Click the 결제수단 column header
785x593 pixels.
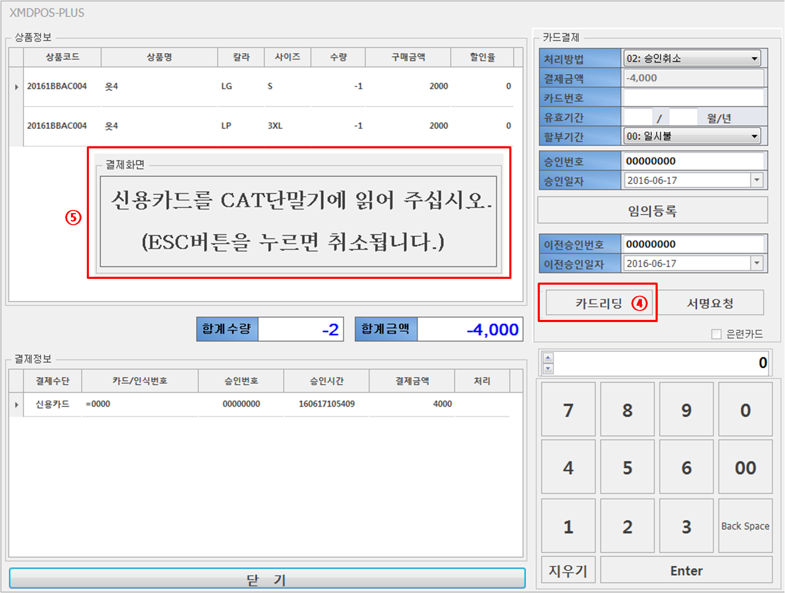click(53, 381)
